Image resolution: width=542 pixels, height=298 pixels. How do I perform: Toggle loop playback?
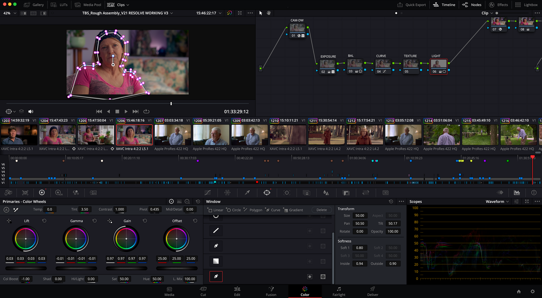[x=146, y=112]
